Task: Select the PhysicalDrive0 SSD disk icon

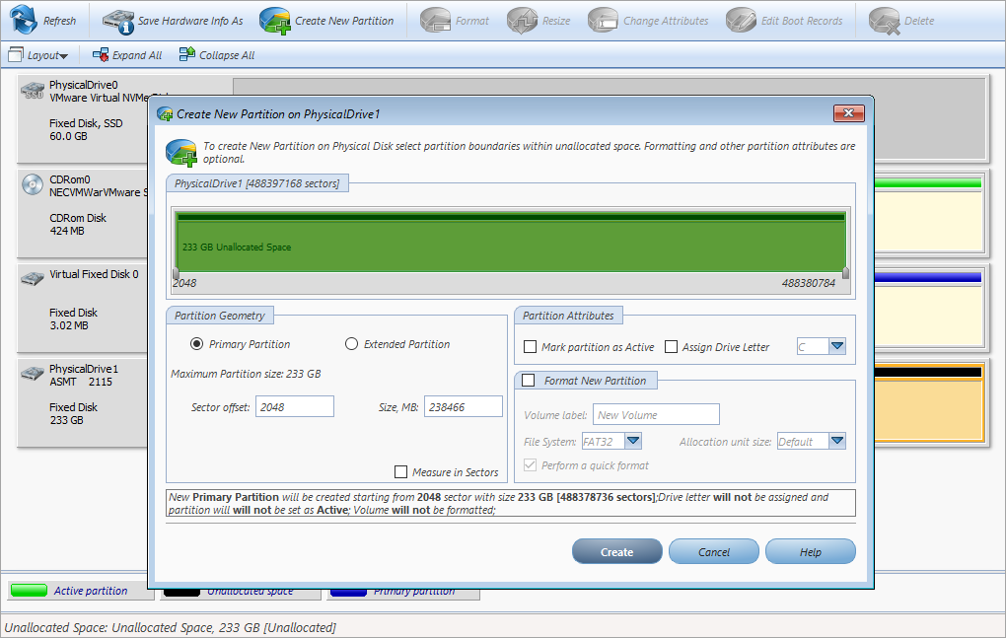Action: click(x=34, y=92)
